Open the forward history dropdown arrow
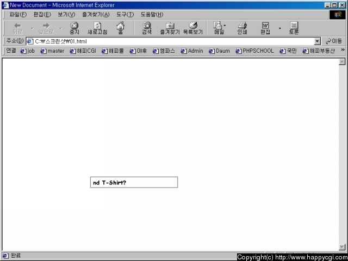 coord(60,28)
